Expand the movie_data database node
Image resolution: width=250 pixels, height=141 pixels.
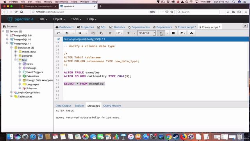click(16, 51)
